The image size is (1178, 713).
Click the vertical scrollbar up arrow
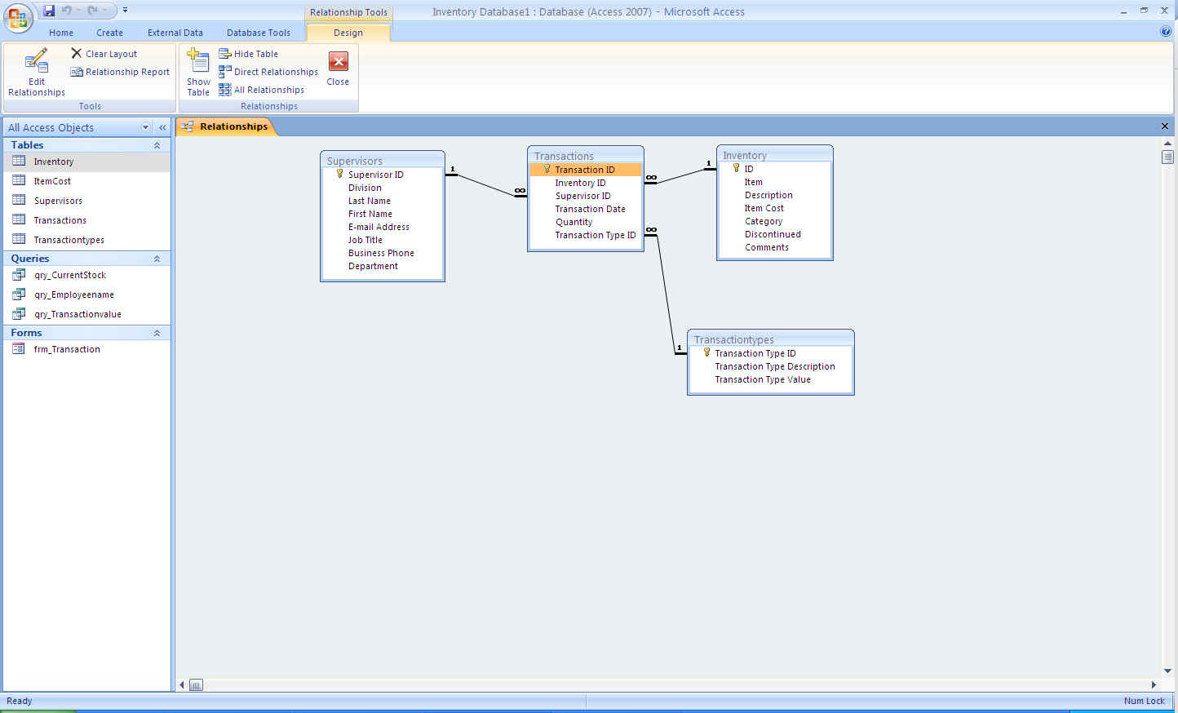(x=1167, y=144)
